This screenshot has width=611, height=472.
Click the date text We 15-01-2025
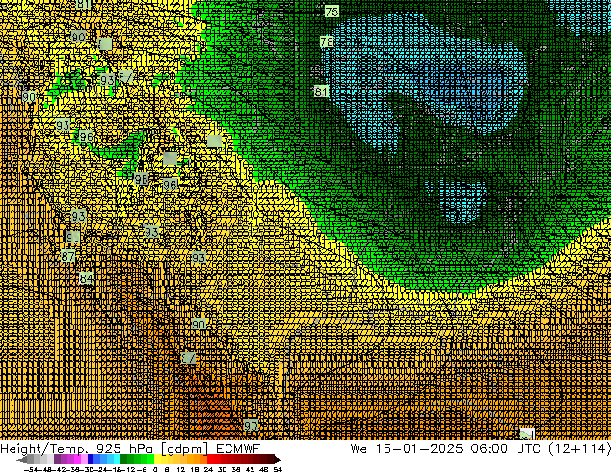[x=407, y=448]
